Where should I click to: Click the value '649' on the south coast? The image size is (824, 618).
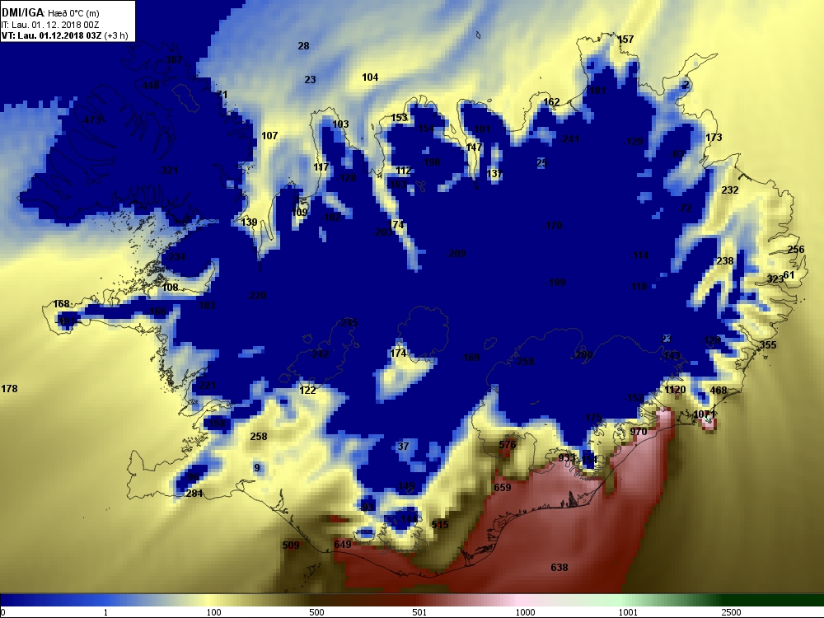pyautogui.click(x=343, y=545)
